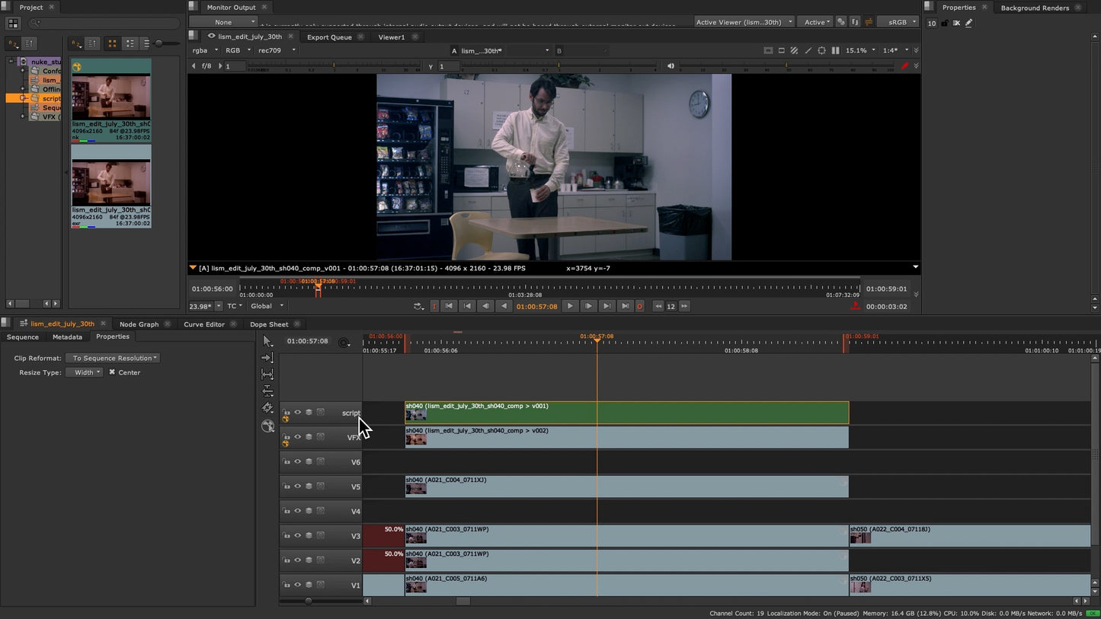Click the Nuke comp icon in timeline toolbar
1101x619 pixels.
point(267,426)
